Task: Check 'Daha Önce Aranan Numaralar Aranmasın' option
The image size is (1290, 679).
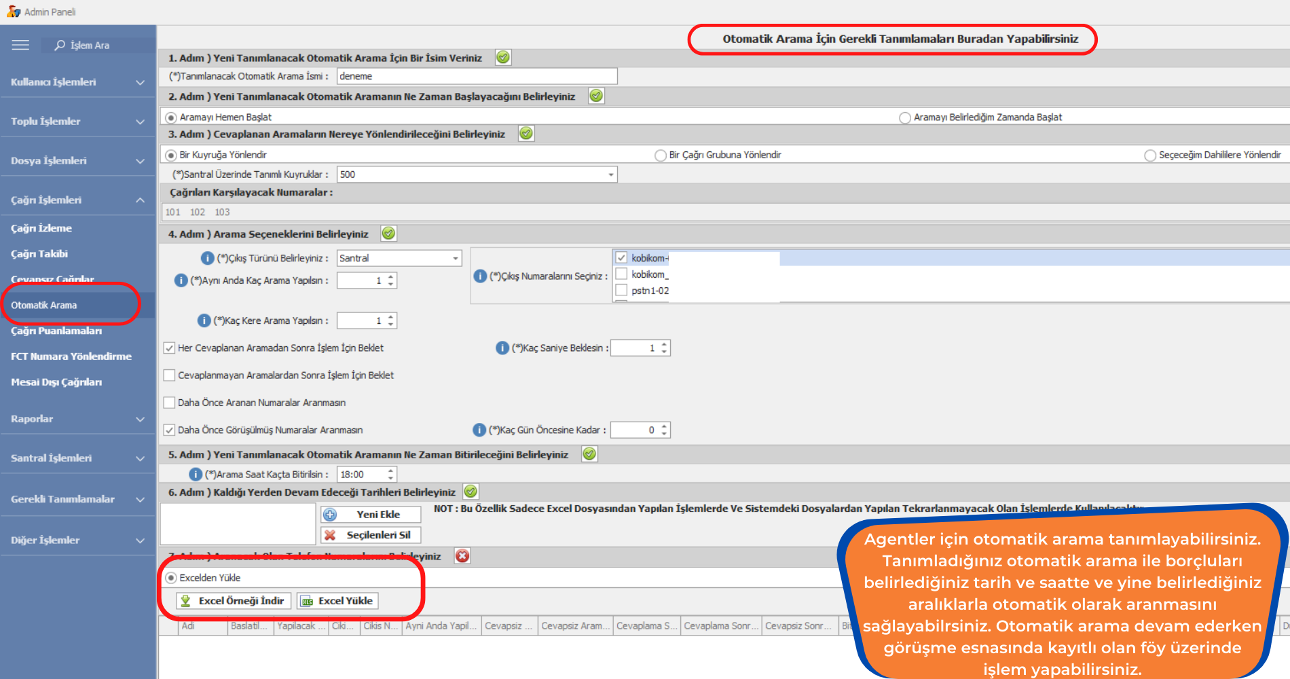Action: (x=170, y=403)
